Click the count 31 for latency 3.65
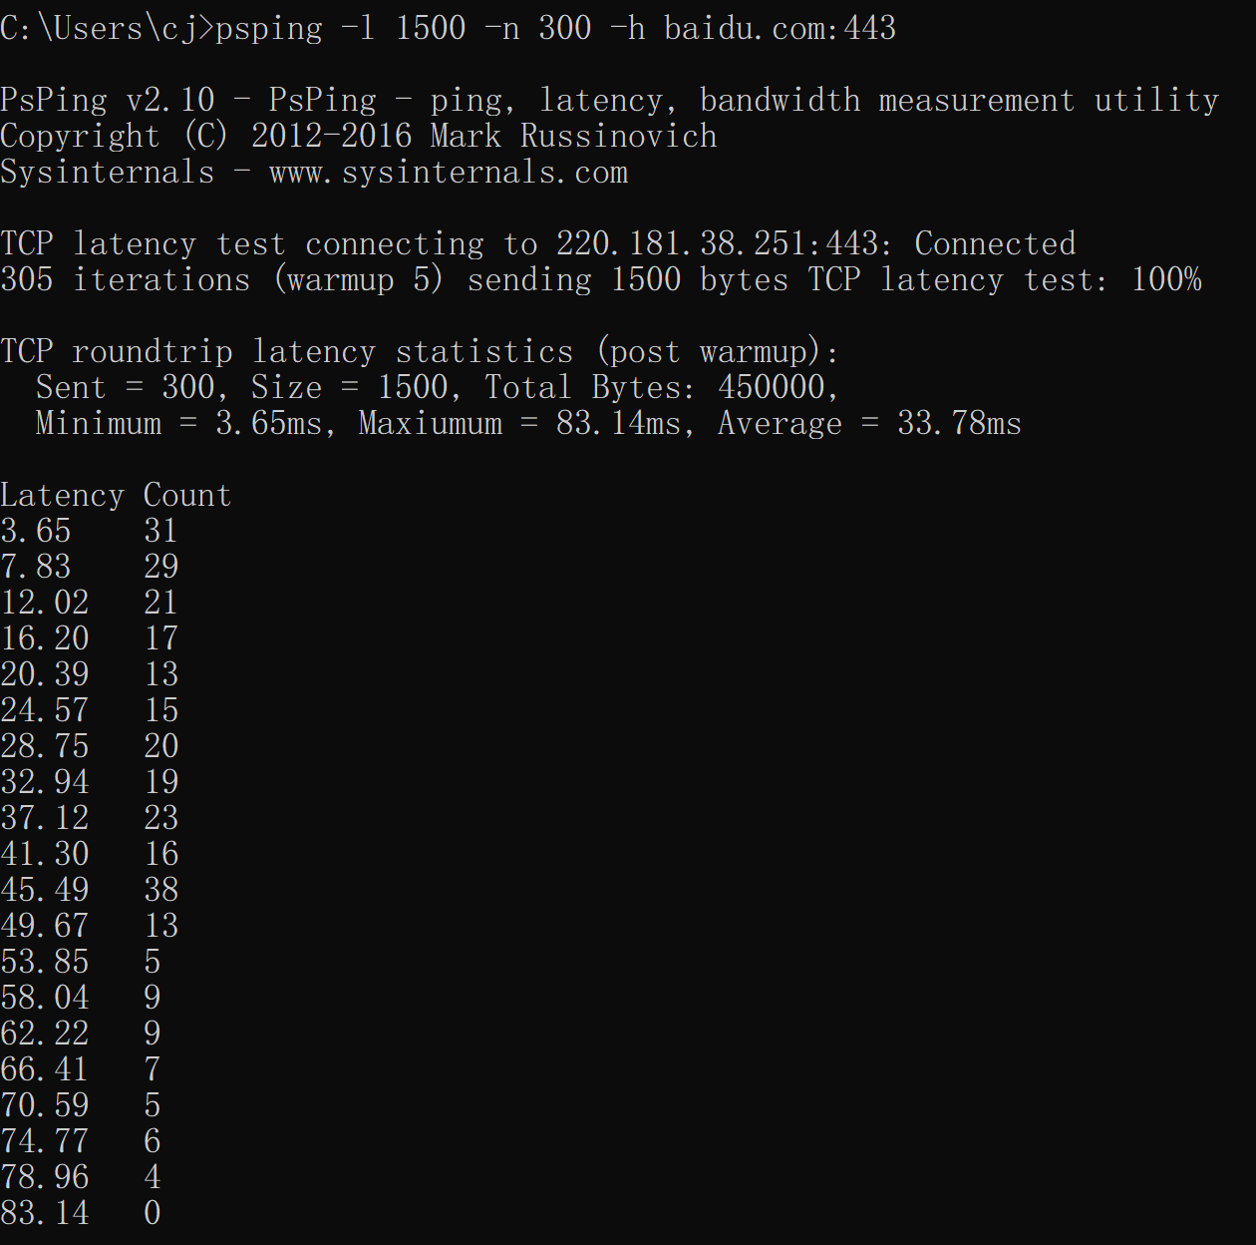 pos(161,531)
